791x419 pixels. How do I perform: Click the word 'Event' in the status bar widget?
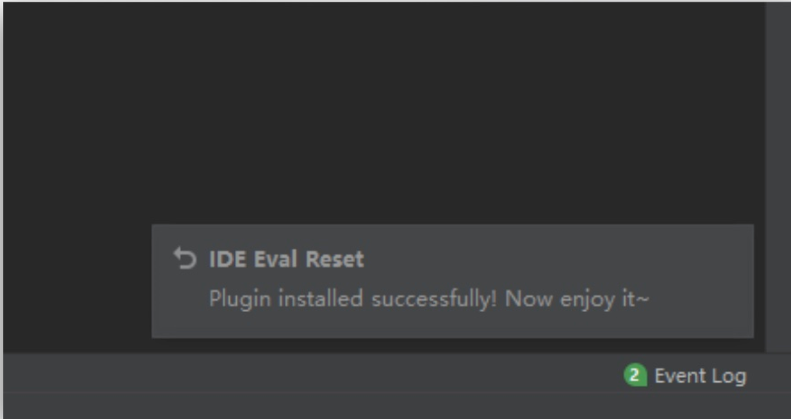[680, 376]
